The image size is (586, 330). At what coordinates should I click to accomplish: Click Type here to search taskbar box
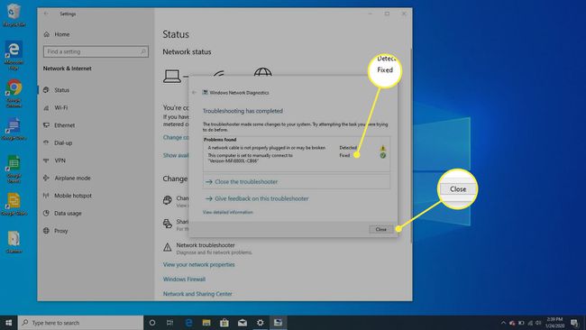coord(80,323)
